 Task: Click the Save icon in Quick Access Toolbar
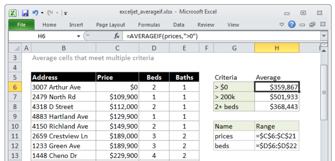click(x=25, y=13)
